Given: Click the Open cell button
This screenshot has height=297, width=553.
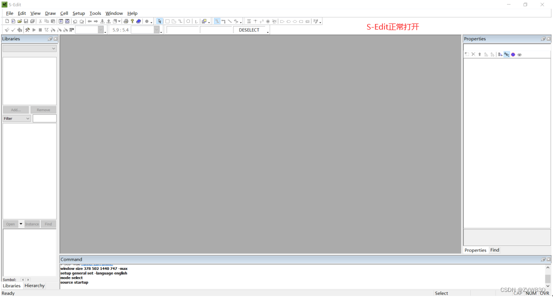Looking at the screenshot, I should click(11, 224).
